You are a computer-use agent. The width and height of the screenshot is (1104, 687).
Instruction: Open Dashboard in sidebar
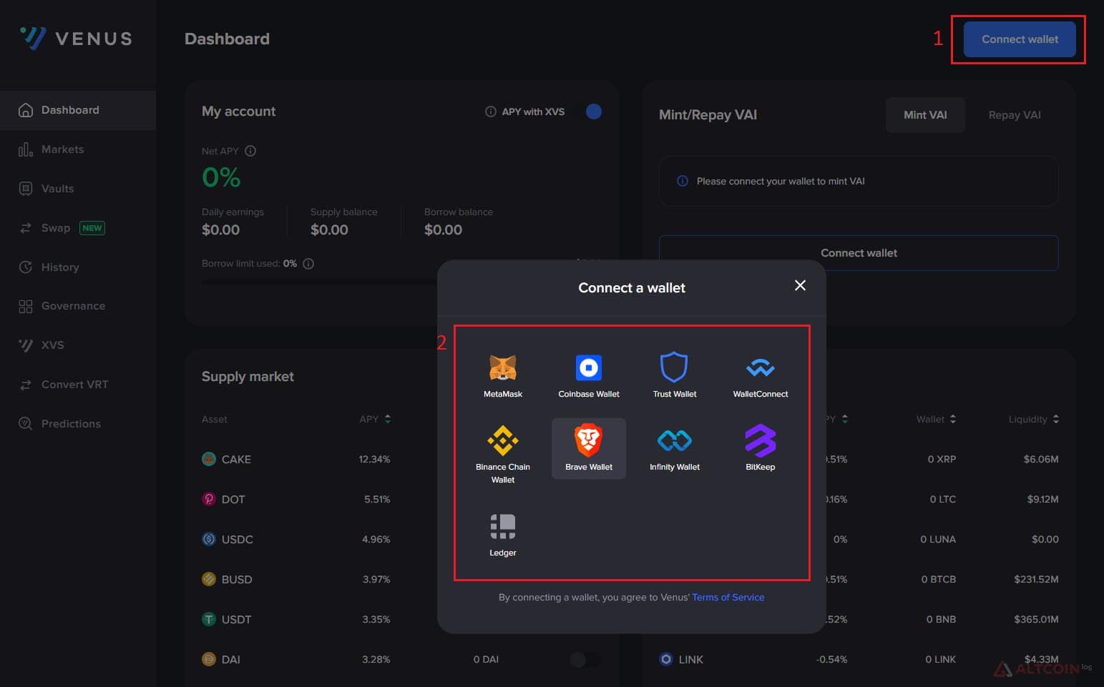click(78, 110)
